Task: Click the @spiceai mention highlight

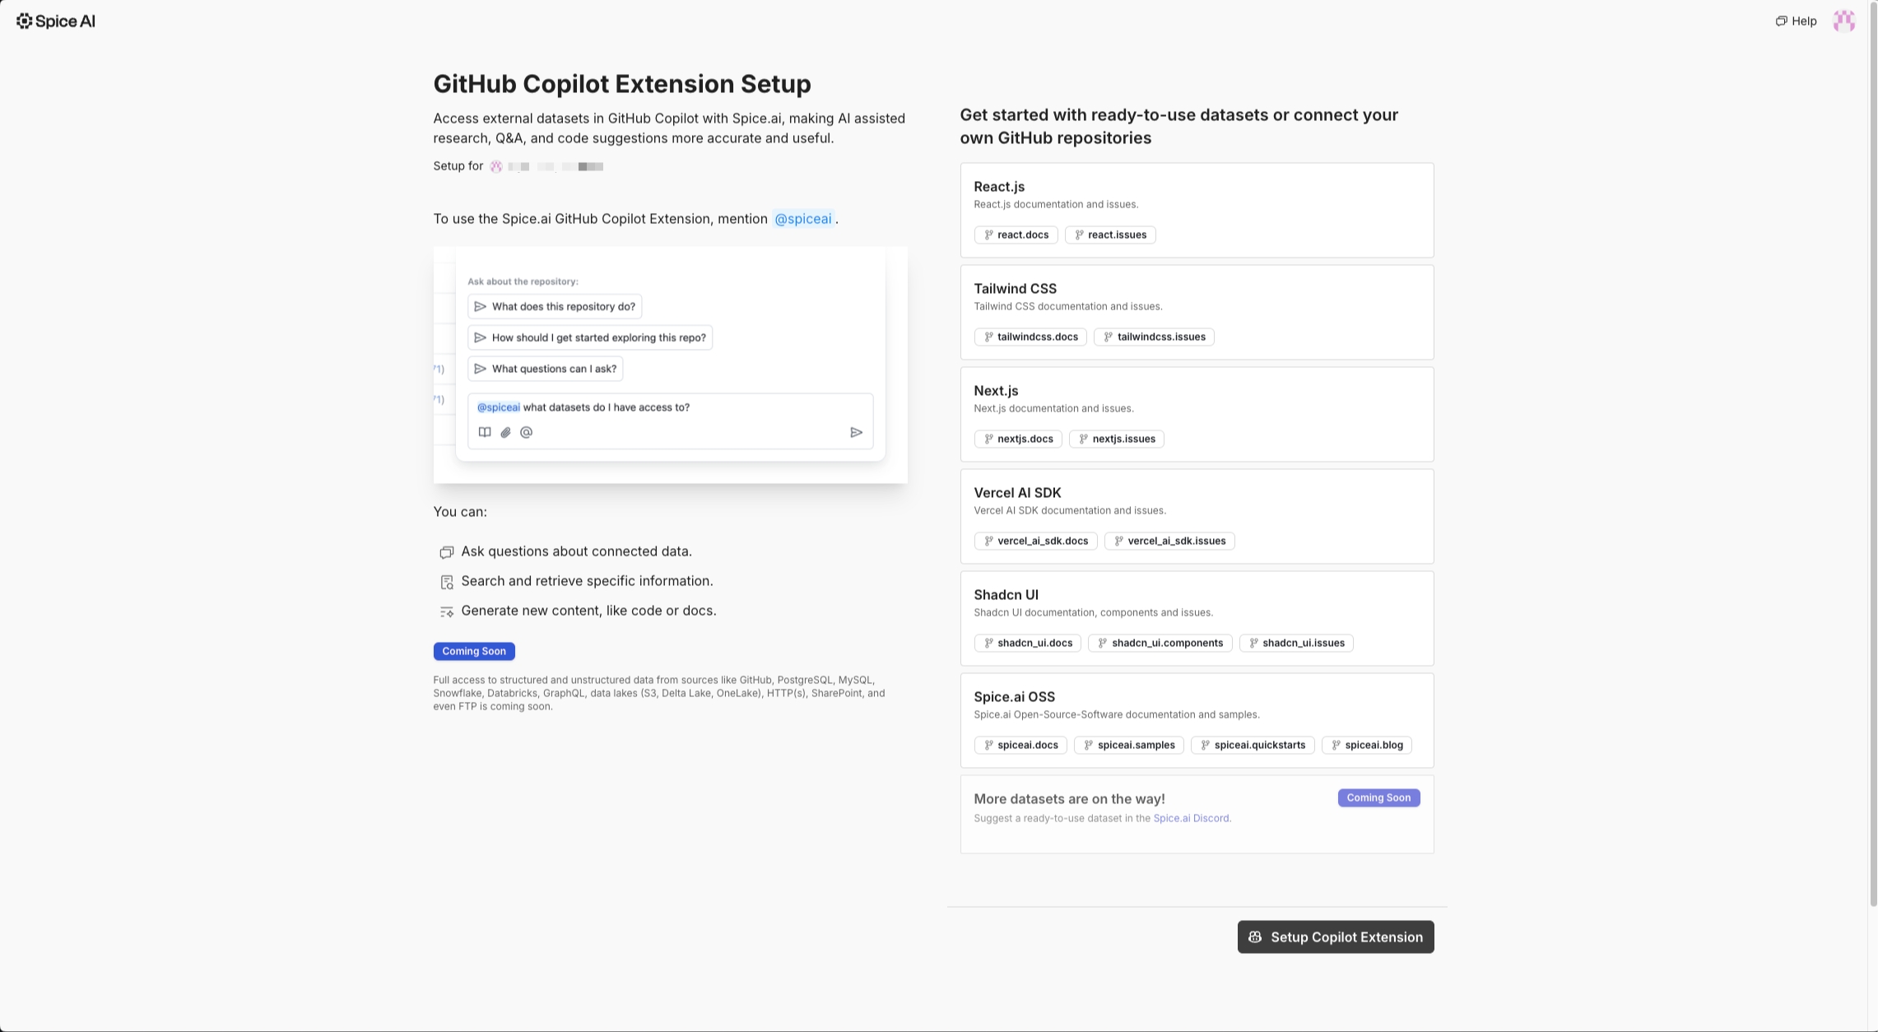Action: coord(802,219)
